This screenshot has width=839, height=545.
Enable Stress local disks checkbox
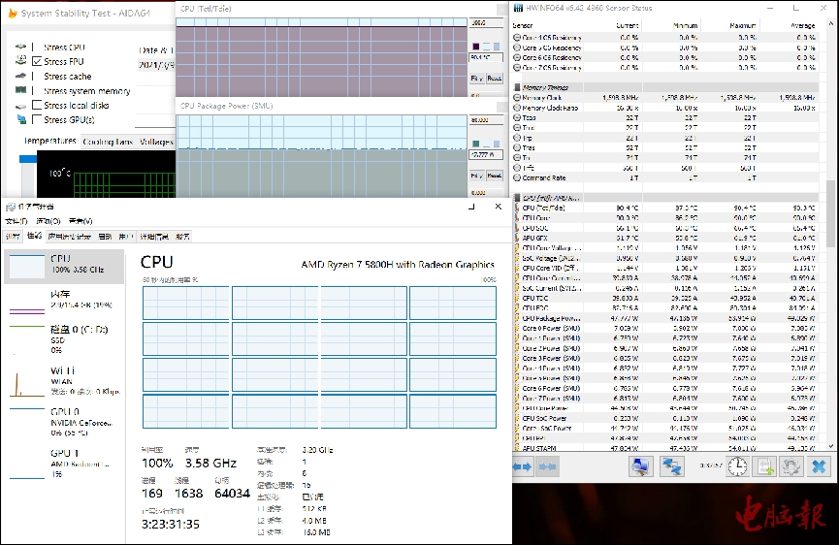pyautogui.click(x=37, y=105)
